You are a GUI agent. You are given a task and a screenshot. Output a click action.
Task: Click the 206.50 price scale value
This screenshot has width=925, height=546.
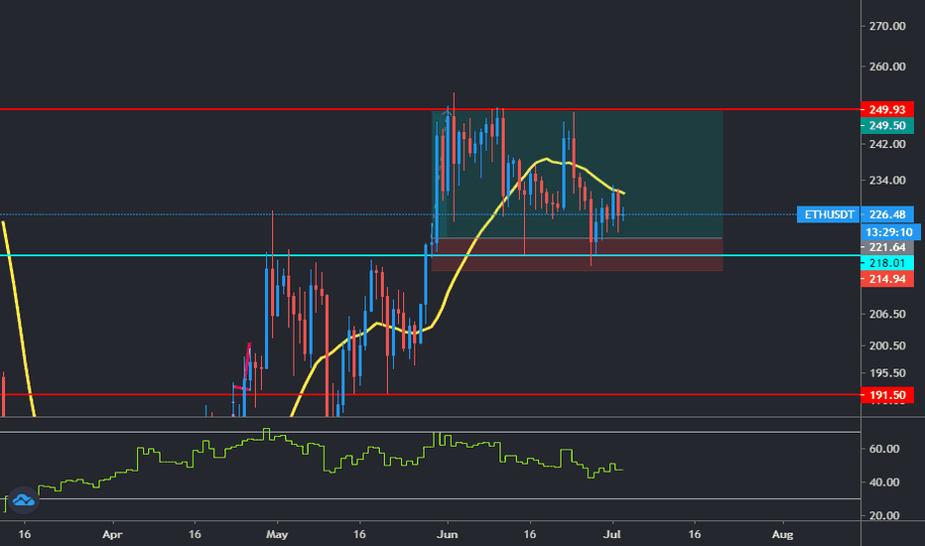tap(886, 314)
